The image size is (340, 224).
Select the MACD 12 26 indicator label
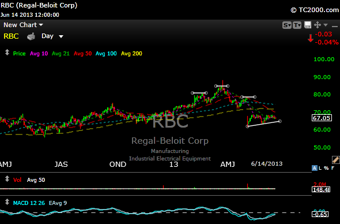(x=29, y=203)
